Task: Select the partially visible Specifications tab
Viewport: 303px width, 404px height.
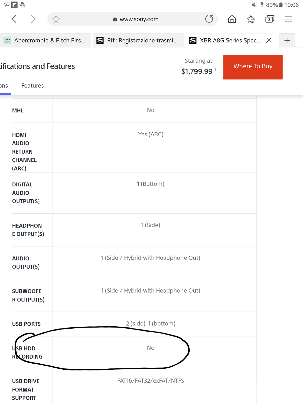Action: point(4,86)
